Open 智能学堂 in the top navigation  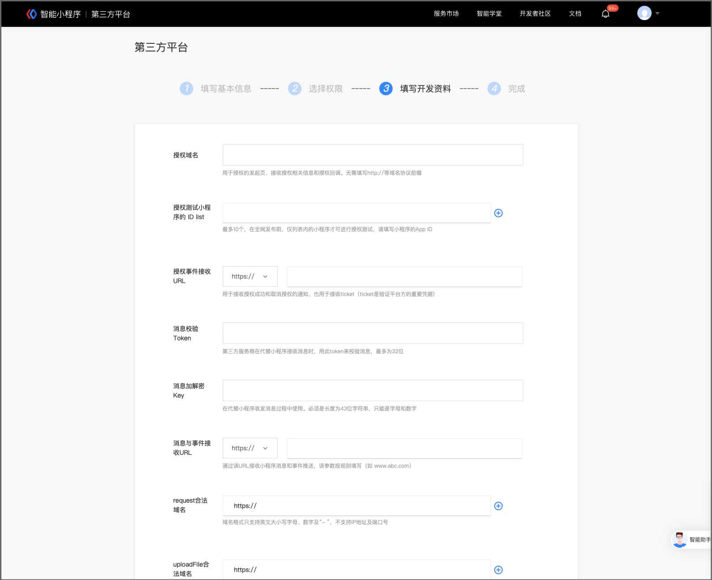point(489,13)
